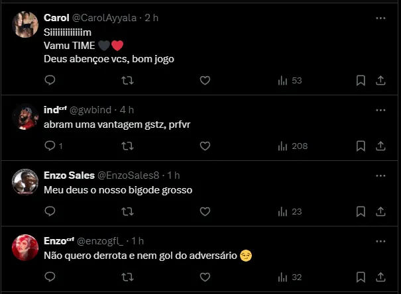
Task: Open more menu on ind's tweet
Action: pos(380,109)
